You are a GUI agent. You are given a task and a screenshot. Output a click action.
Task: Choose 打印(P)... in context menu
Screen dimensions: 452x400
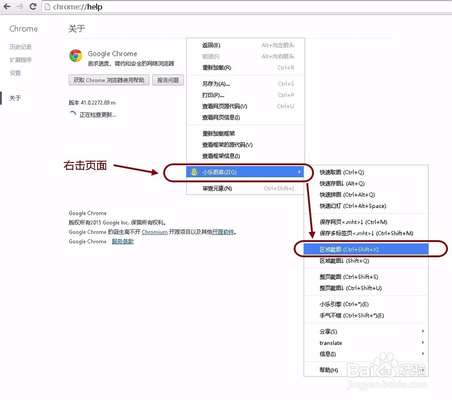245,95
